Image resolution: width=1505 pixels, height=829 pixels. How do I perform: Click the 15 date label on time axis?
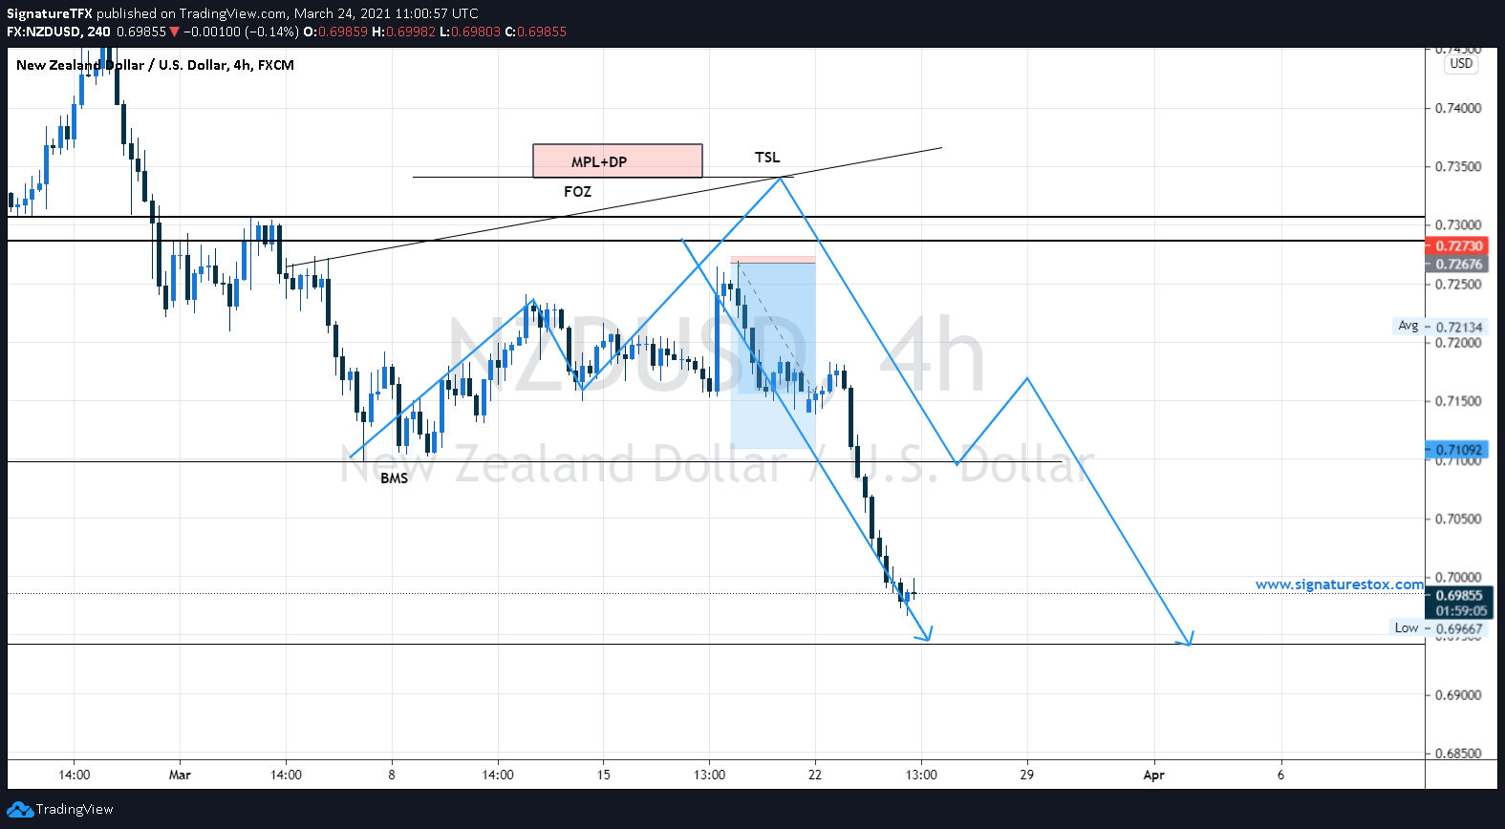[x=603, y=775]
